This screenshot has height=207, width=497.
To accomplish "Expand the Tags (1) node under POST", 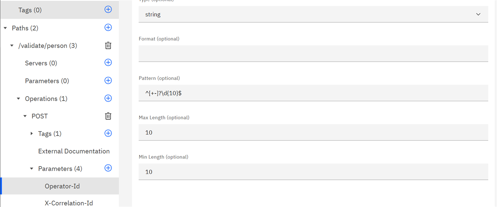I will point(32,134).
